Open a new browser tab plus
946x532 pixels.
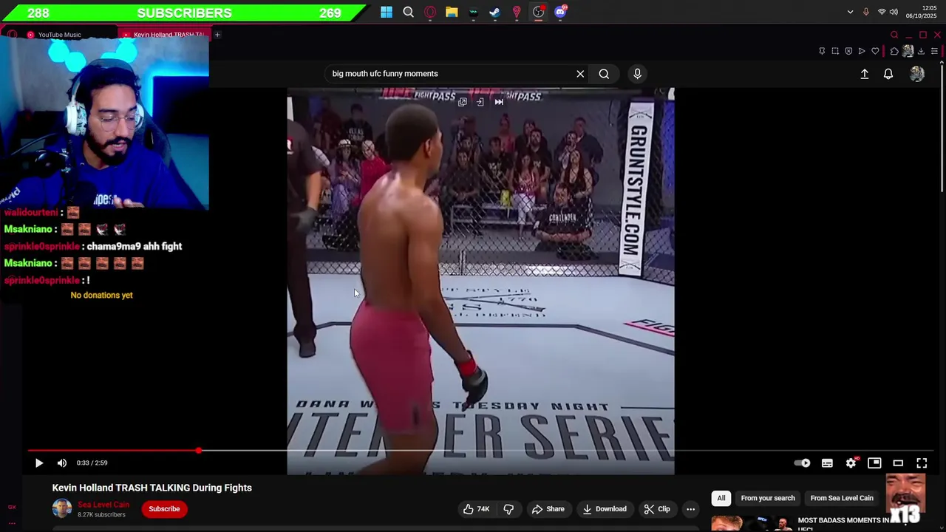pyautogui.click(x=218, y=35)
